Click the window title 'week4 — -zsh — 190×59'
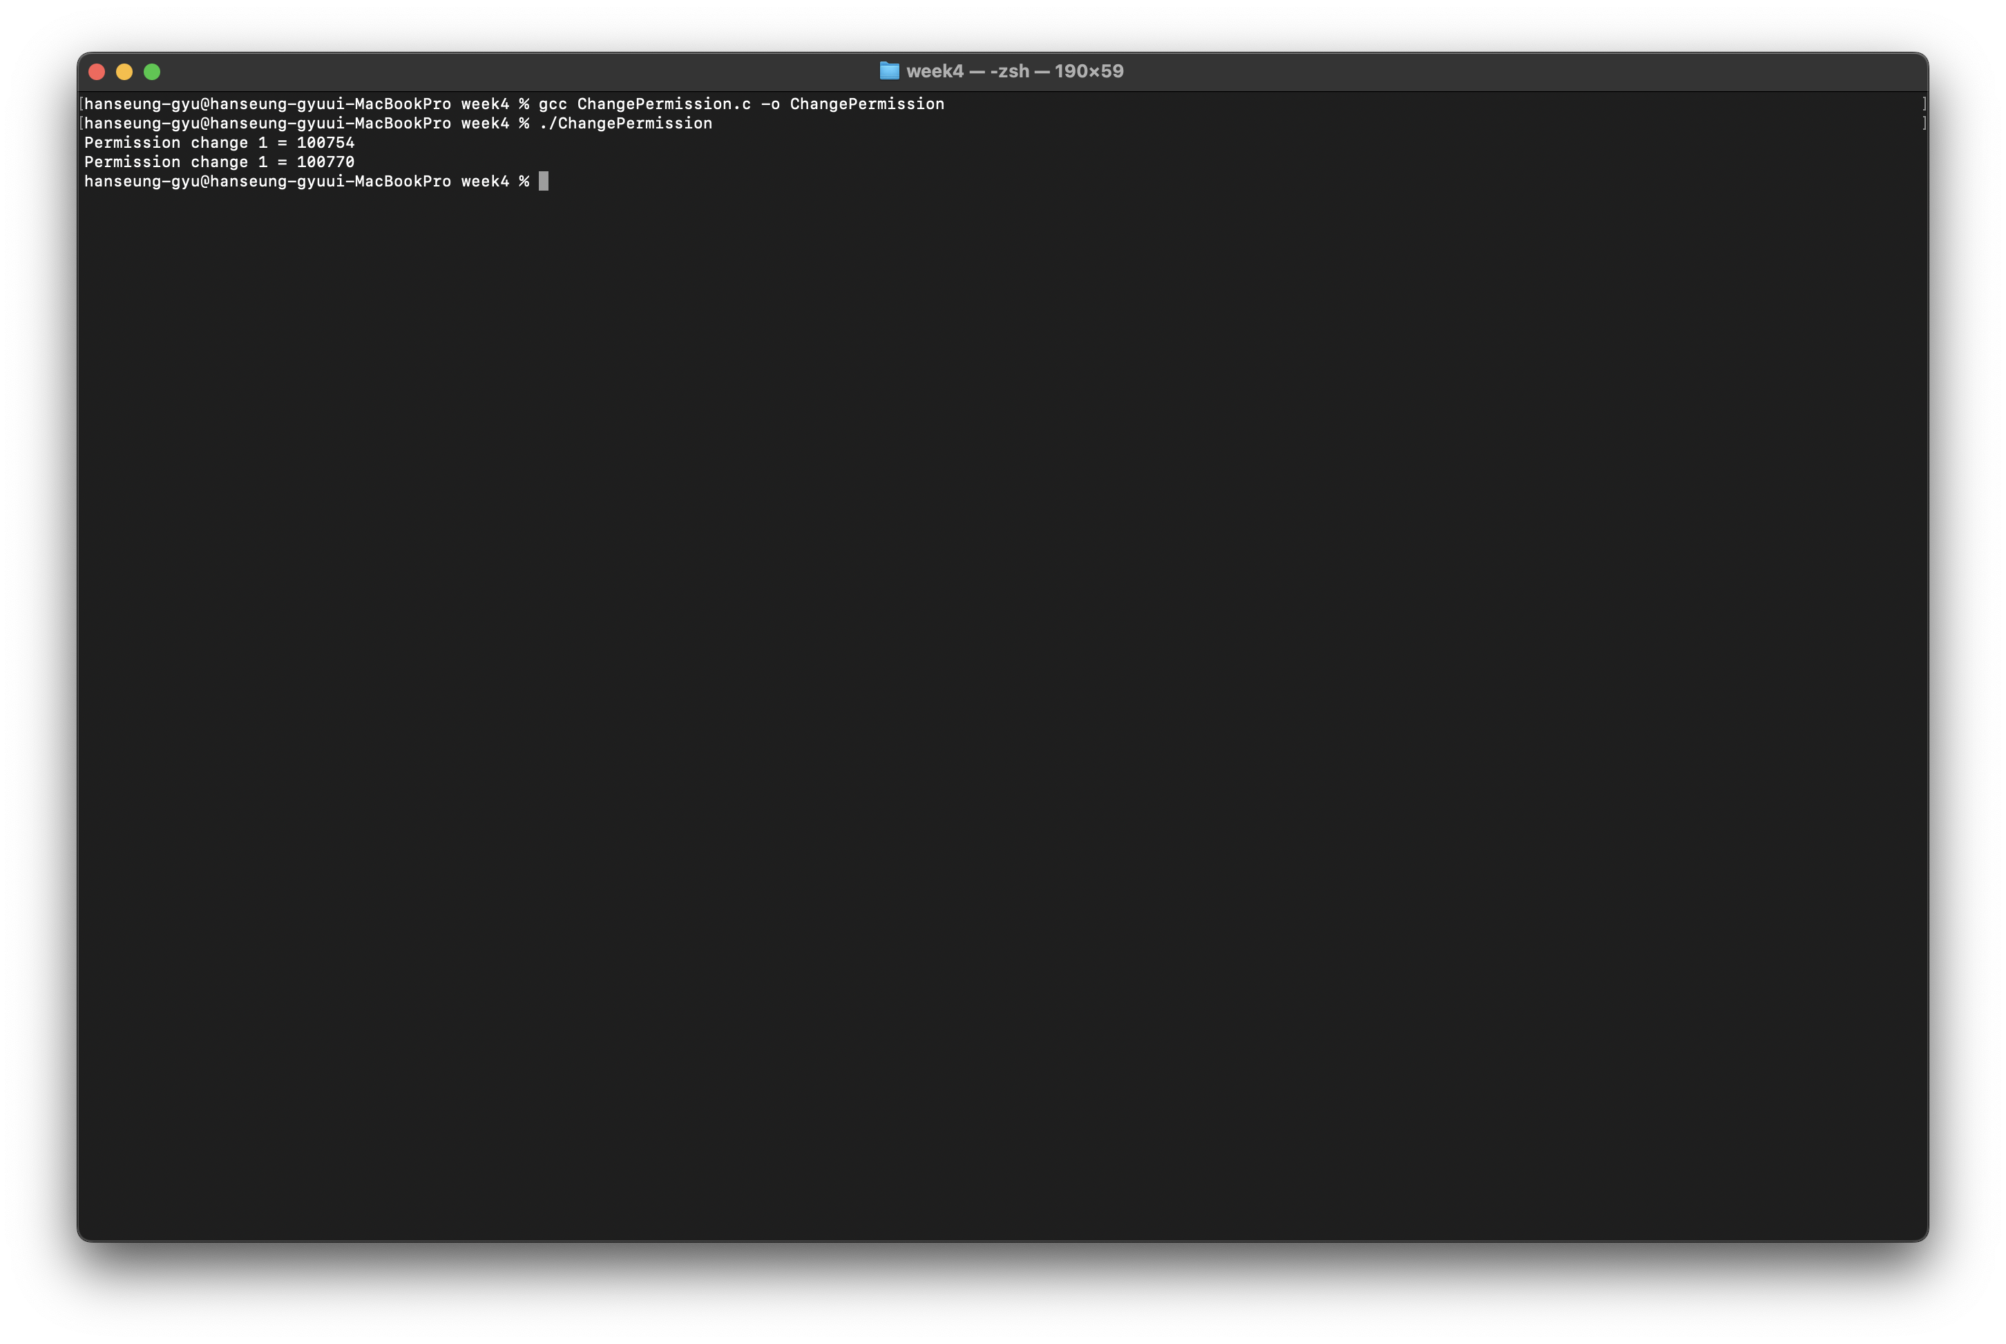Image resolution: width=2006 pixels, height=1344 pixels. [x=1014, y=71]
